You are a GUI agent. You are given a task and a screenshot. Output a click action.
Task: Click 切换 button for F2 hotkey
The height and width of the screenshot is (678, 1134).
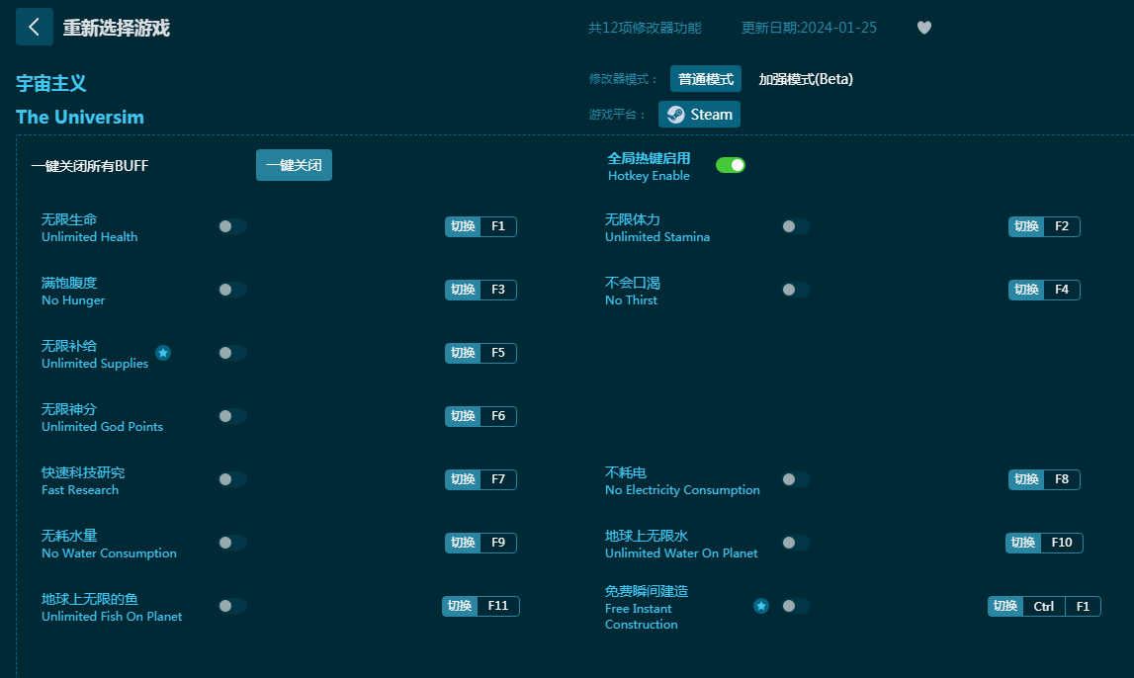tap(1026, 226)
